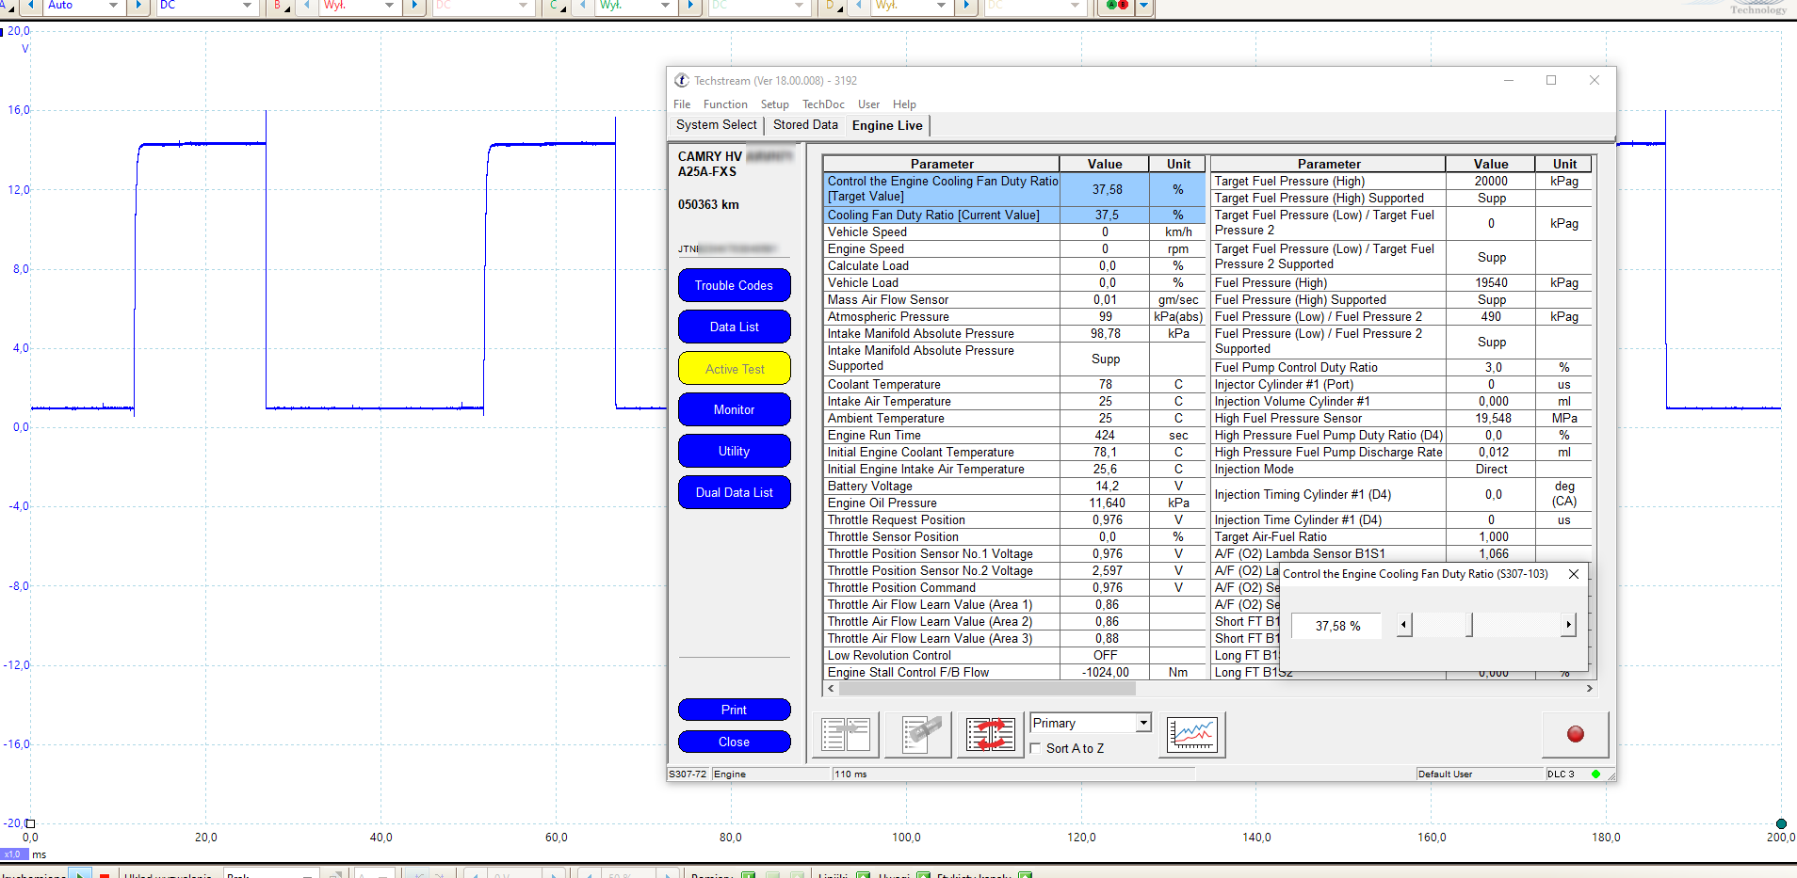Open channel A DC coupling dropdown
The image size is (1797, 878).
pos(208,6)
